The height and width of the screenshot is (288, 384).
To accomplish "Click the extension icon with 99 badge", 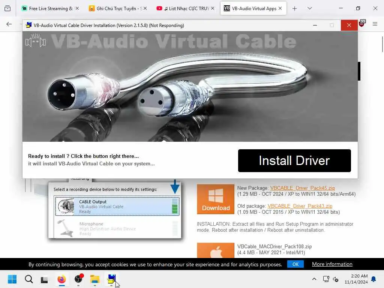I will click(362, 23).
